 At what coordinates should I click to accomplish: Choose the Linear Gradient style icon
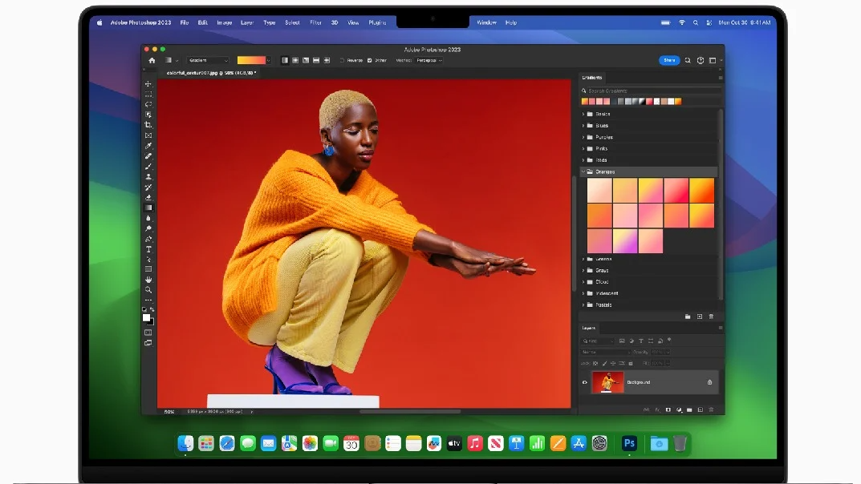(x=284, y=60)
